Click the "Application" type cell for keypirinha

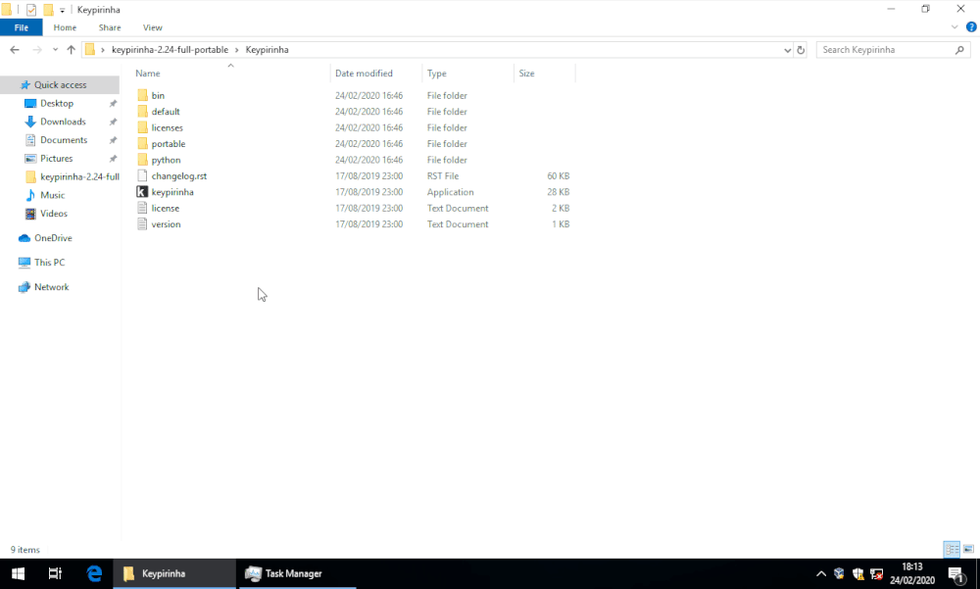click(x=451, y=192)
